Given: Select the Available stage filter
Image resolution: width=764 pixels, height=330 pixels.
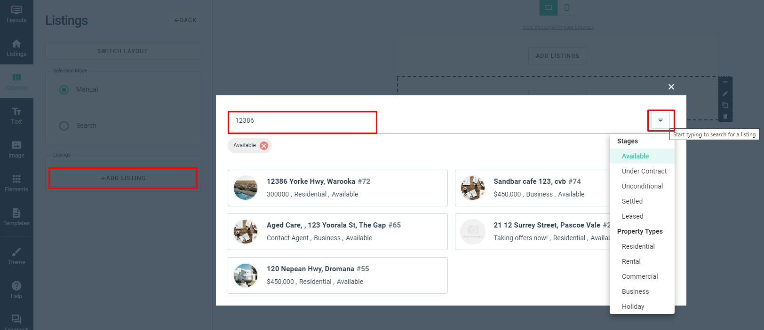Looking at the screenshot, I should pyautogui.click(x=642, y=156).
